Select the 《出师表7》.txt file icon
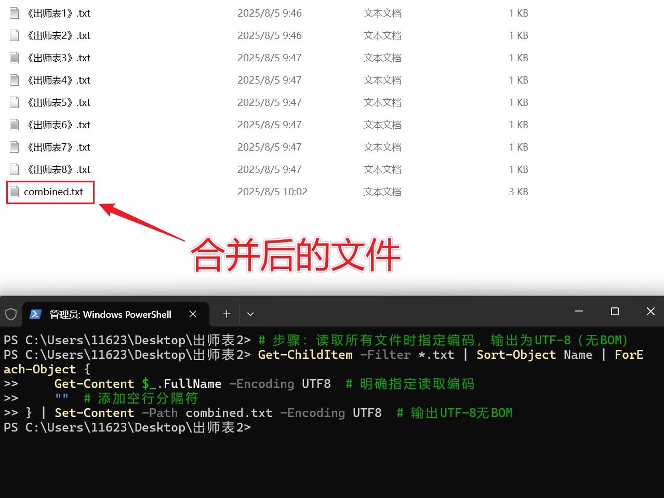This screenshot has height=498, width=664. click(14, 146)
